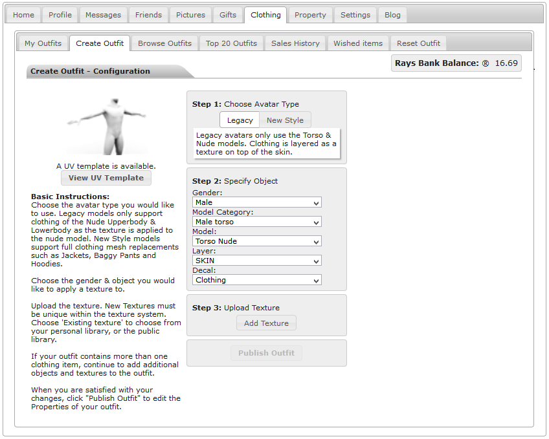549x439 pixels.
Task: Open the Messages tab
Action: (104, 15)
